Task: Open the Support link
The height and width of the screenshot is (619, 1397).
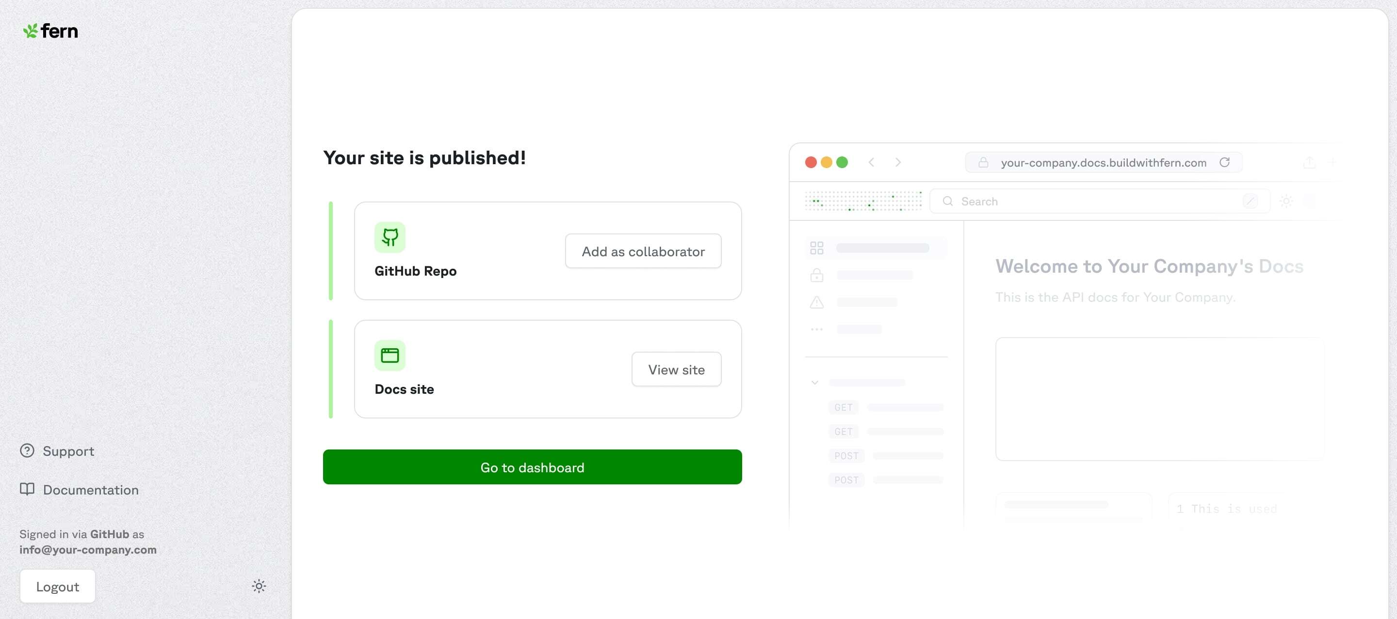Action: click(68, 451)
